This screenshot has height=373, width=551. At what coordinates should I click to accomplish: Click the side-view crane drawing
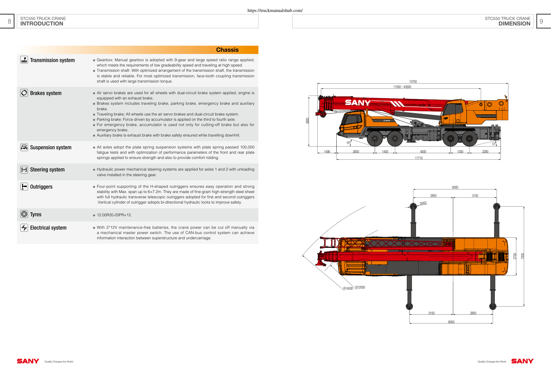pos(412,121)
